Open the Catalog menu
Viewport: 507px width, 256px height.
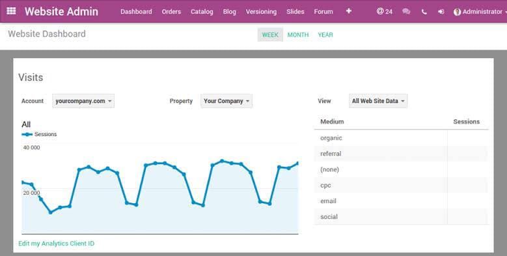[x=202, y=12]
